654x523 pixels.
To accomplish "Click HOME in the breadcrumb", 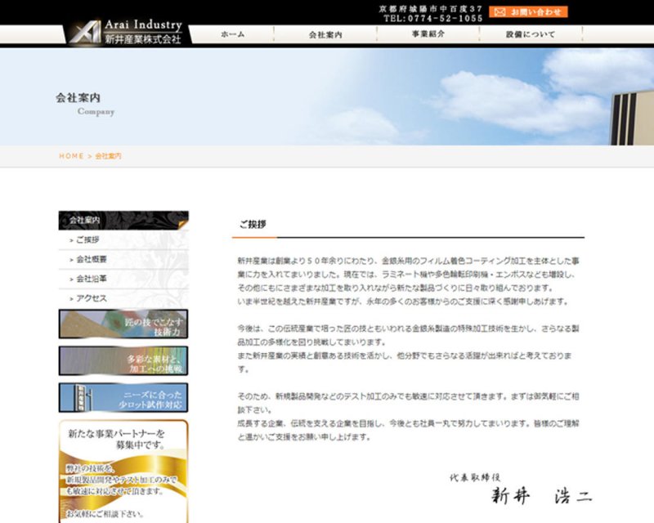I will [x=71, y=156].
